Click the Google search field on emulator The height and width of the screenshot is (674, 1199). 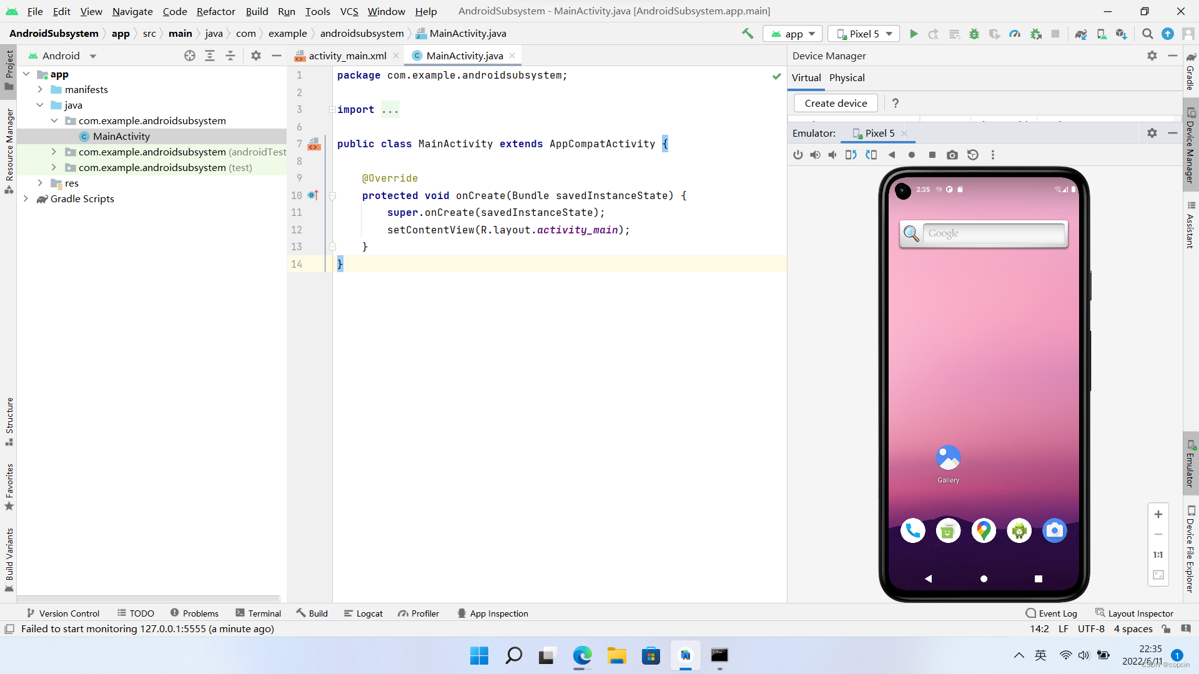pyautogui.click(x=994, y=233)
